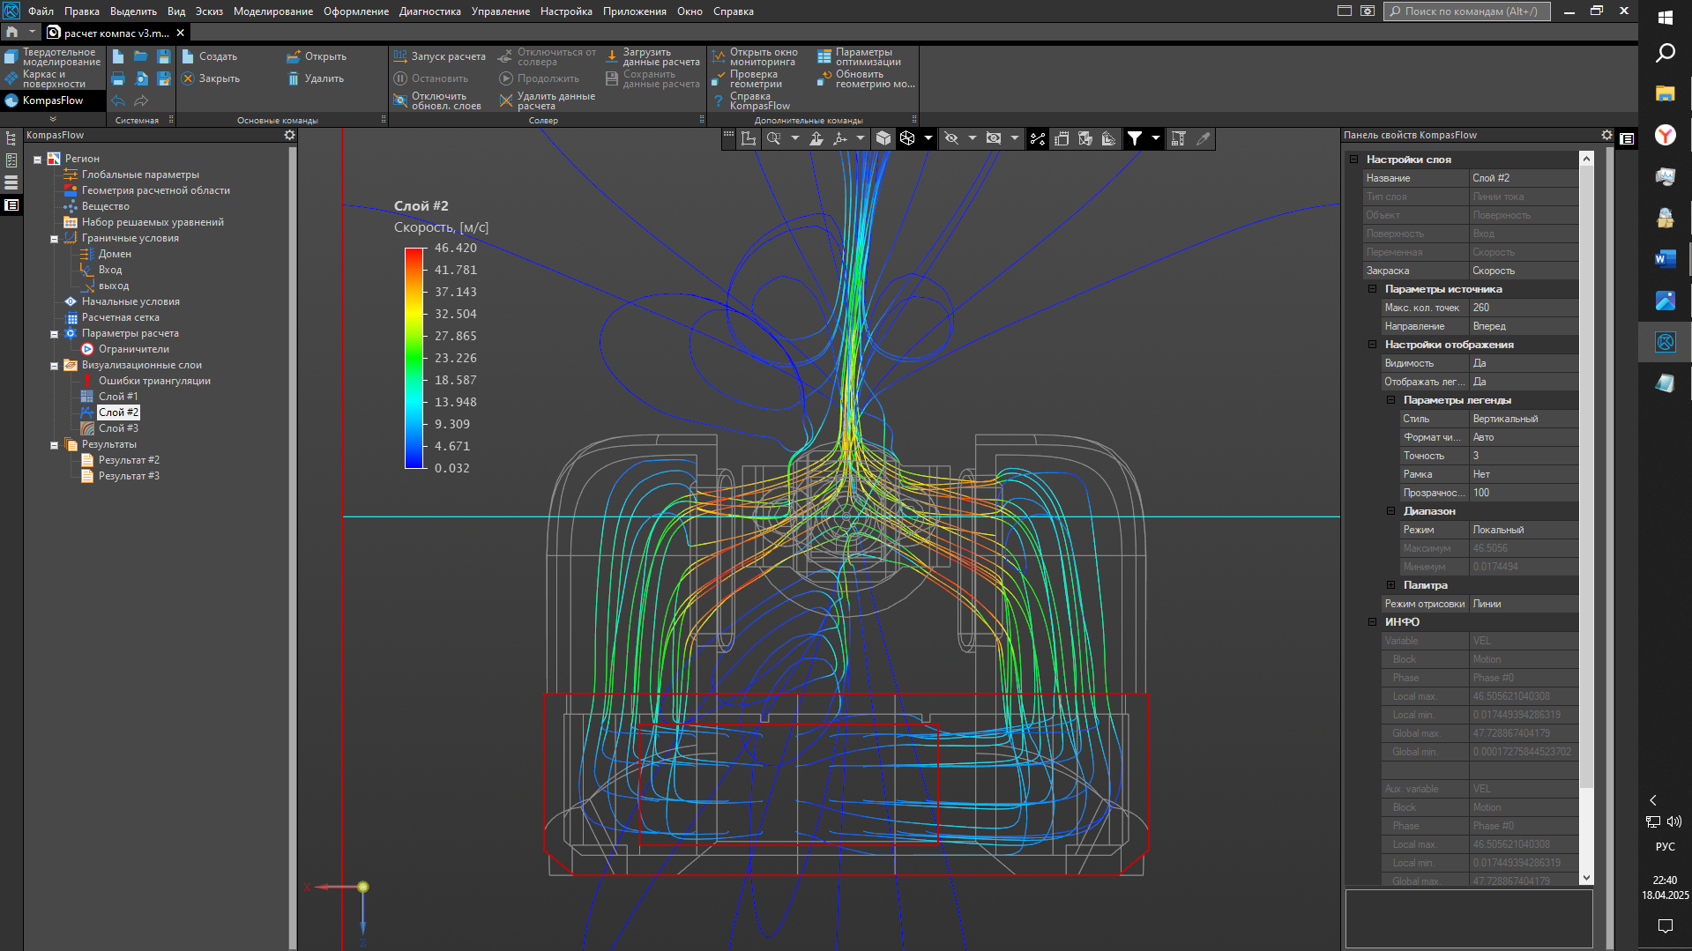Open dropdown arrow next to filter icon

[1155, 138]
